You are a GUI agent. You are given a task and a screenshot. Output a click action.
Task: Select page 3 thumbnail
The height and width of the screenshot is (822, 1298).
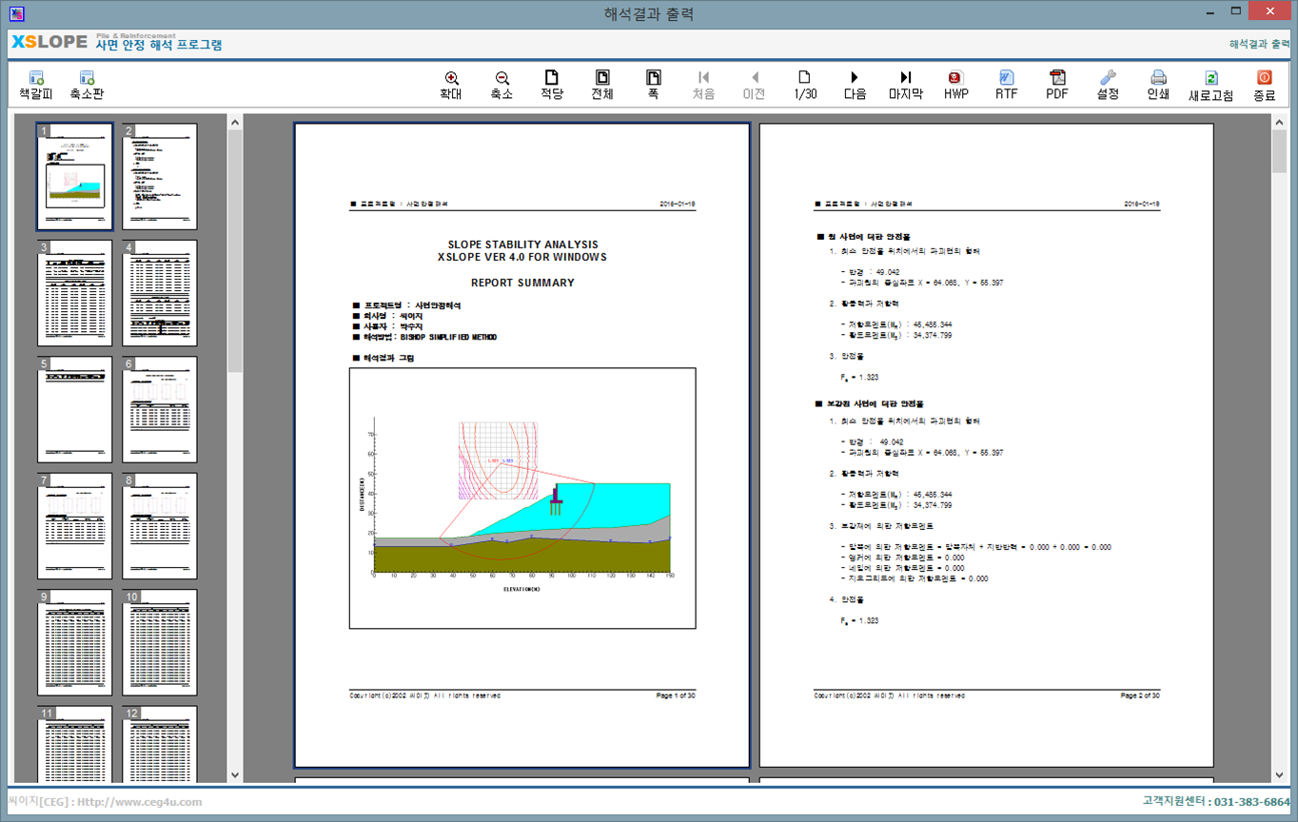pos(75,293)
